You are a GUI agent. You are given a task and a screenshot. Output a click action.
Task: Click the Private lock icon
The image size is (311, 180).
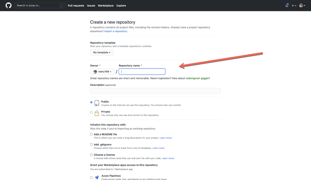point(97,113)
